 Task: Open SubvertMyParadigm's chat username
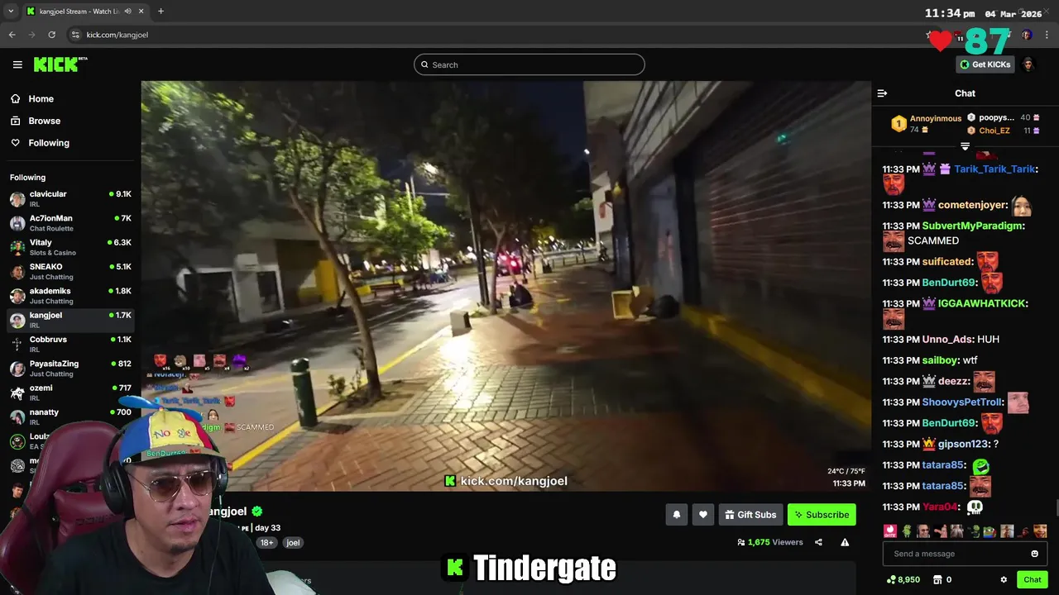coord(973,226)
